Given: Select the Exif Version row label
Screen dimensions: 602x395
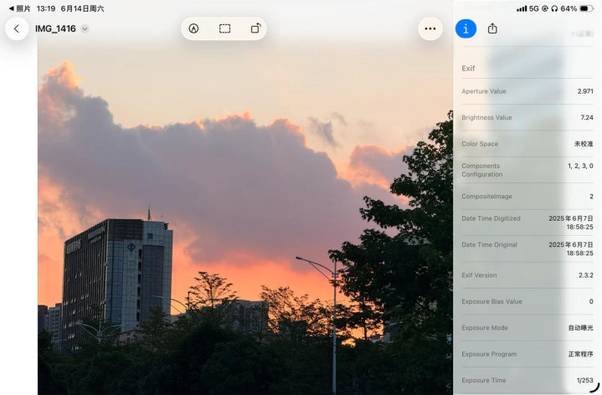Looking at the screenshot, I should pyautogui.click(x=479, y=275).
